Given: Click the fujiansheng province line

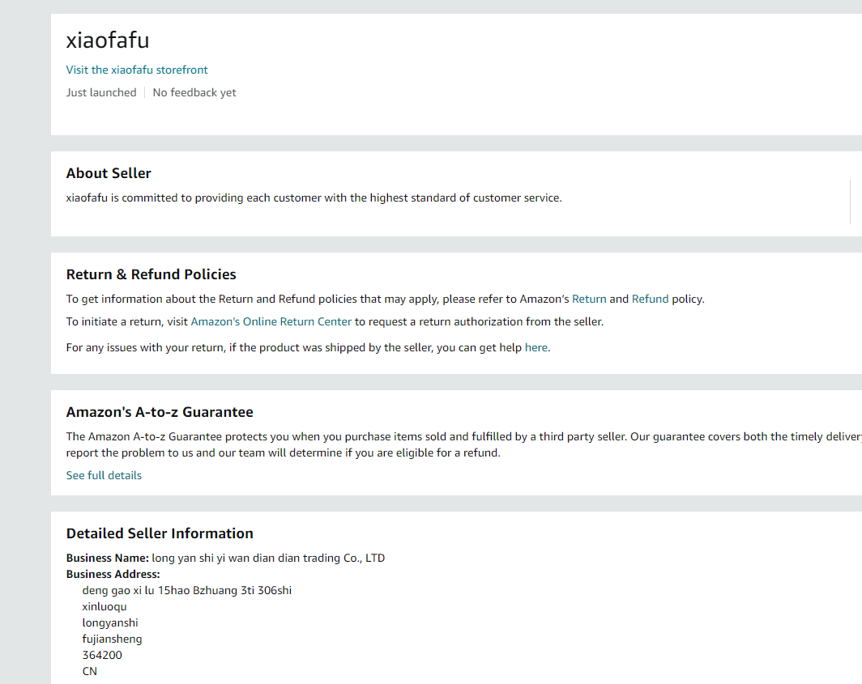Looking at the screenshot, I should (112, 639).
